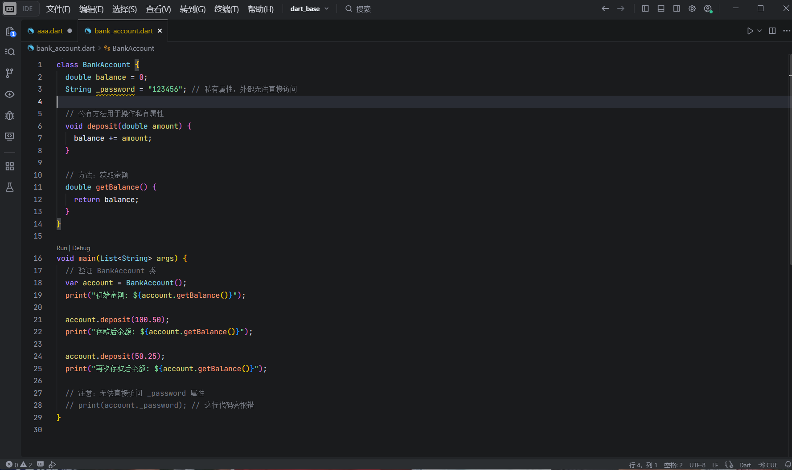Click the CUE status bar item

point(768,465)
